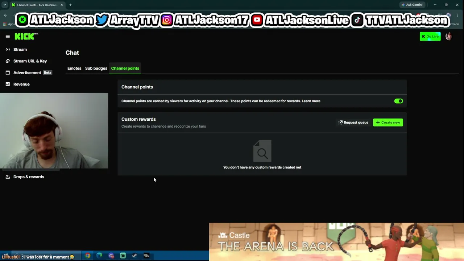Click the 'Custom rewards' heading text

click(138, 119)
